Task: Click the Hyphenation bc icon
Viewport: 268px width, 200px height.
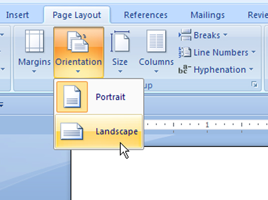Action: 184,69
